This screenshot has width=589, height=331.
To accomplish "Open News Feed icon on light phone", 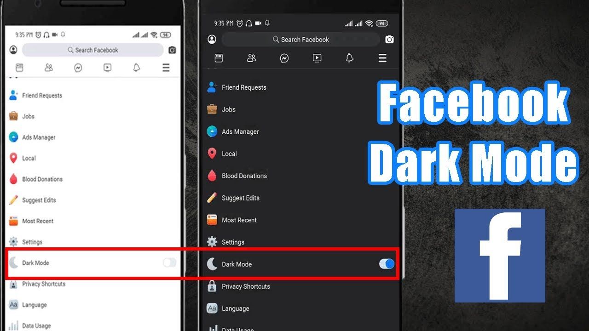I will click(x=19, y=68).
